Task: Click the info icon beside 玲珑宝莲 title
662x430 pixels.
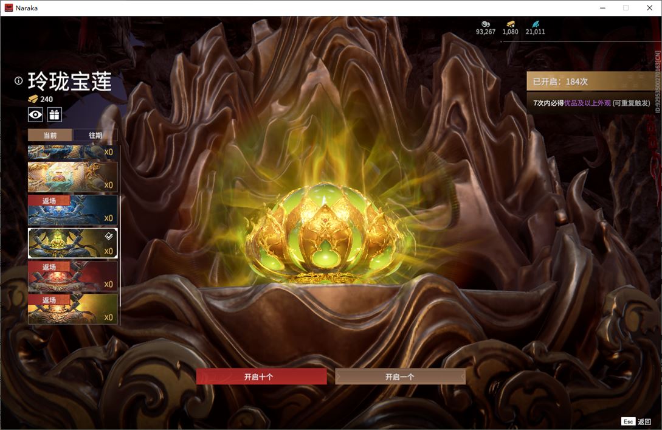Action: [x=18, y=81]
